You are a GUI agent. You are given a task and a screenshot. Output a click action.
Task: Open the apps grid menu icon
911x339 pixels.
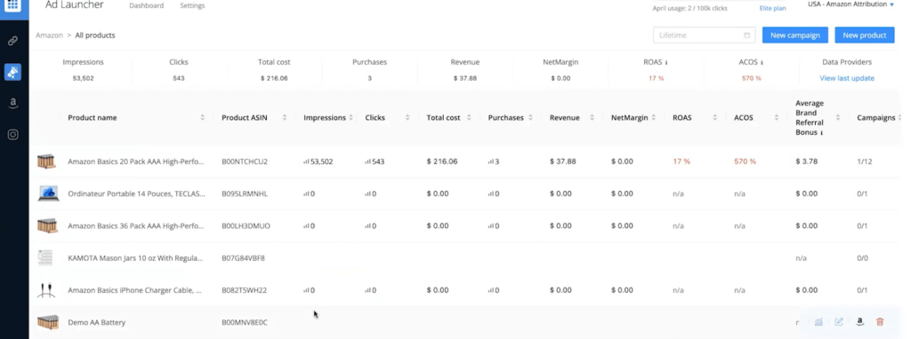[x=12, y=5]
